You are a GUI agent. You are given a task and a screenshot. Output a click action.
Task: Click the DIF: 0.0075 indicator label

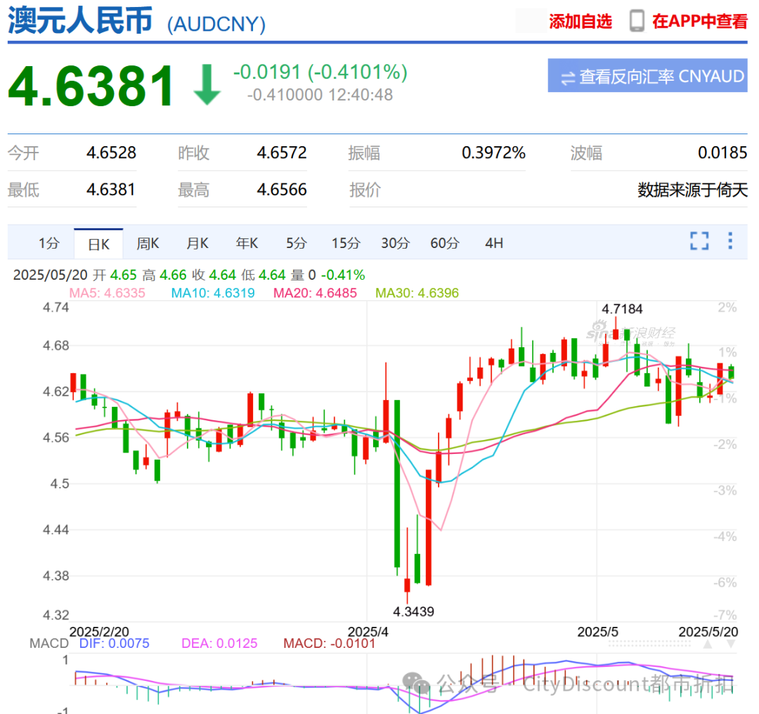pyautogui.click(x=115, y=643)
